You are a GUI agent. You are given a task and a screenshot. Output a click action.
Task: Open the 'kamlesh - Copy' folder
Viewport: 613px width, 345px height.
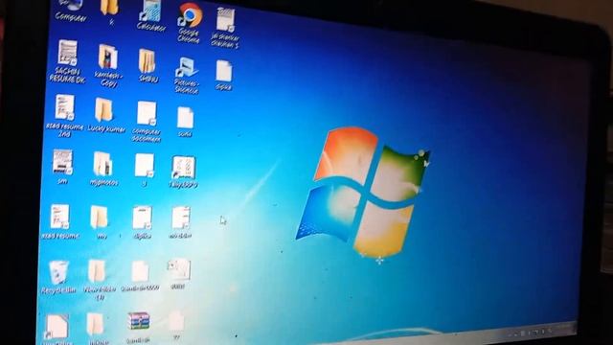pyautogui.click(x=108, y=65)
